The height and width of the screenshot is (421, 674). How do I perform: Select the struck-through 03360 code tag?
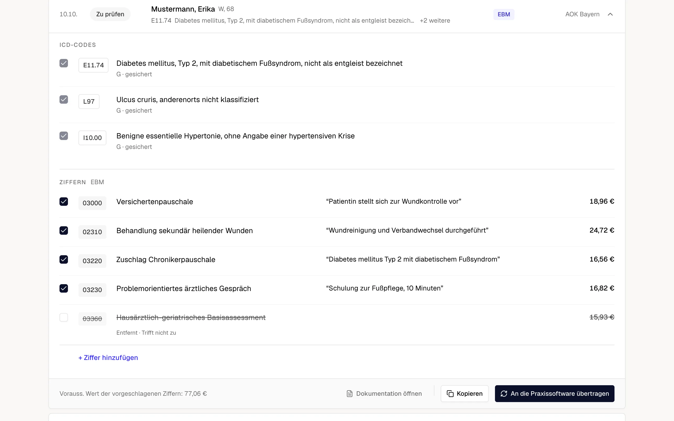point(92,319)
